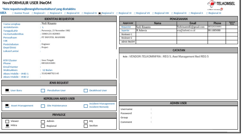Tick the Regional VII area checkbox

pyautogui.click(x=135, y=13)
